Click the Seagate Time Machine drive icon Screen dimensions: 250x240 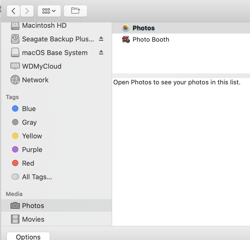(15, 39)
